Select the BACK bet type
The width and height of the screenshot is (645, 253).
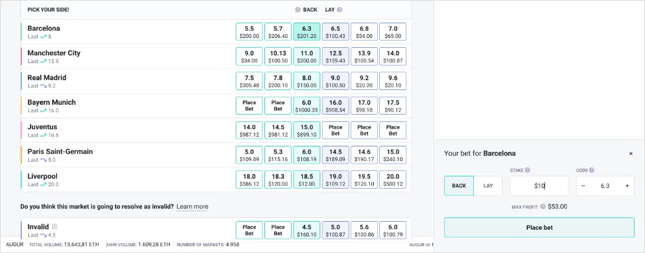[x=458, y=186]
